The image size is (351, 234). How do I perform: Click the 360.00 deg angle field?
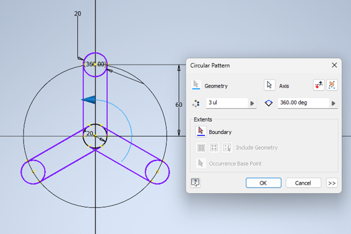pos(303,103)
